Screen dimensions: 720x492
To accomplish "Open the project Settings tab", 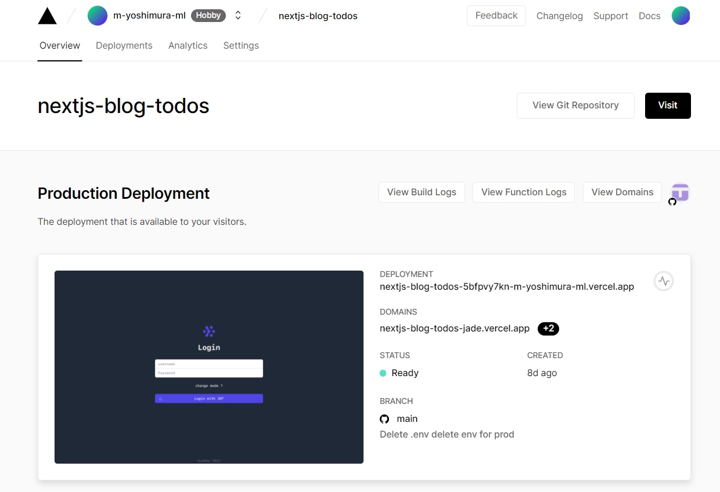I will pos(241,45).
